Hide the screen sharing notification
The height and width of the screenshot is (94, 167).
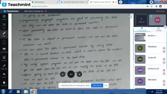click(x=106, y=85)
